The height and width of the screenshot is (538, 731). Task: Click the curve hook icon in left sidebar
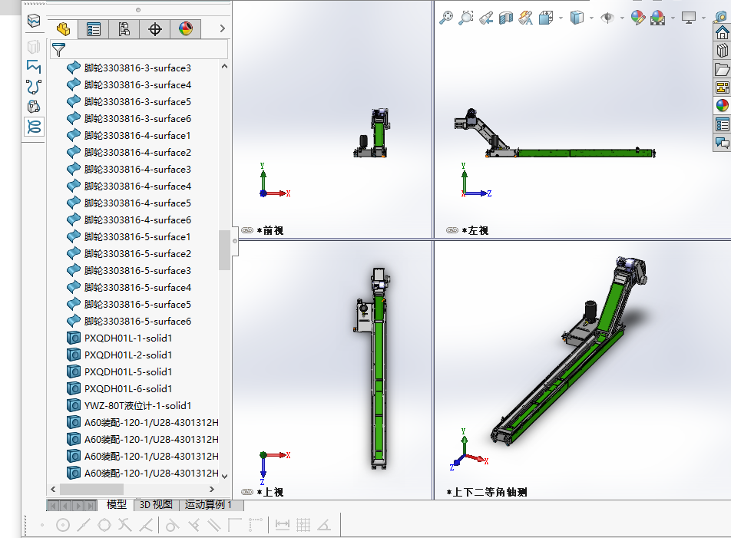point(34,87)
